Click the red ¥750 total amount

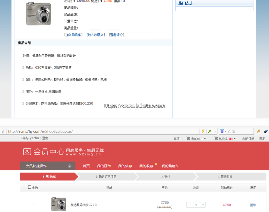(227, 205)
